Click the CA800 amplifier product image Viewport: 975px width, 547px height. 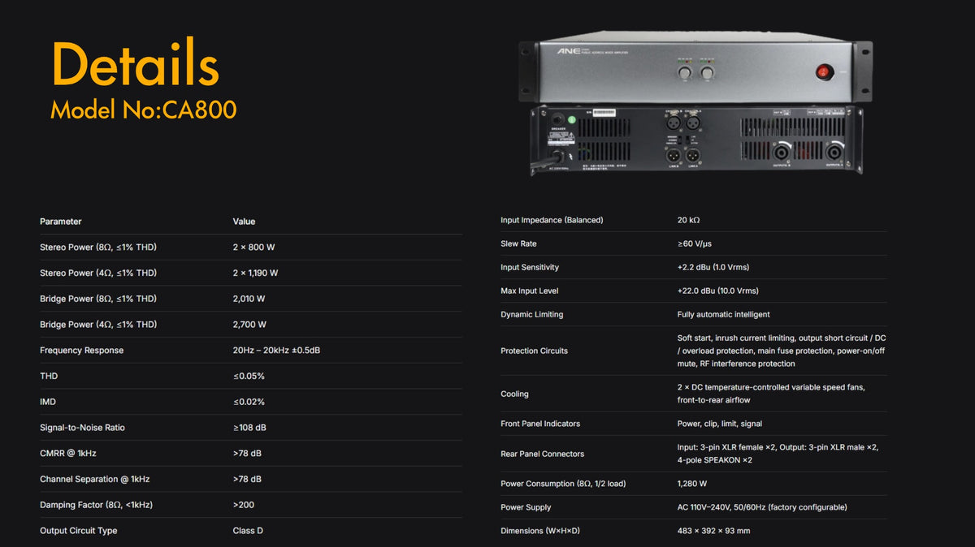[695, 102]
